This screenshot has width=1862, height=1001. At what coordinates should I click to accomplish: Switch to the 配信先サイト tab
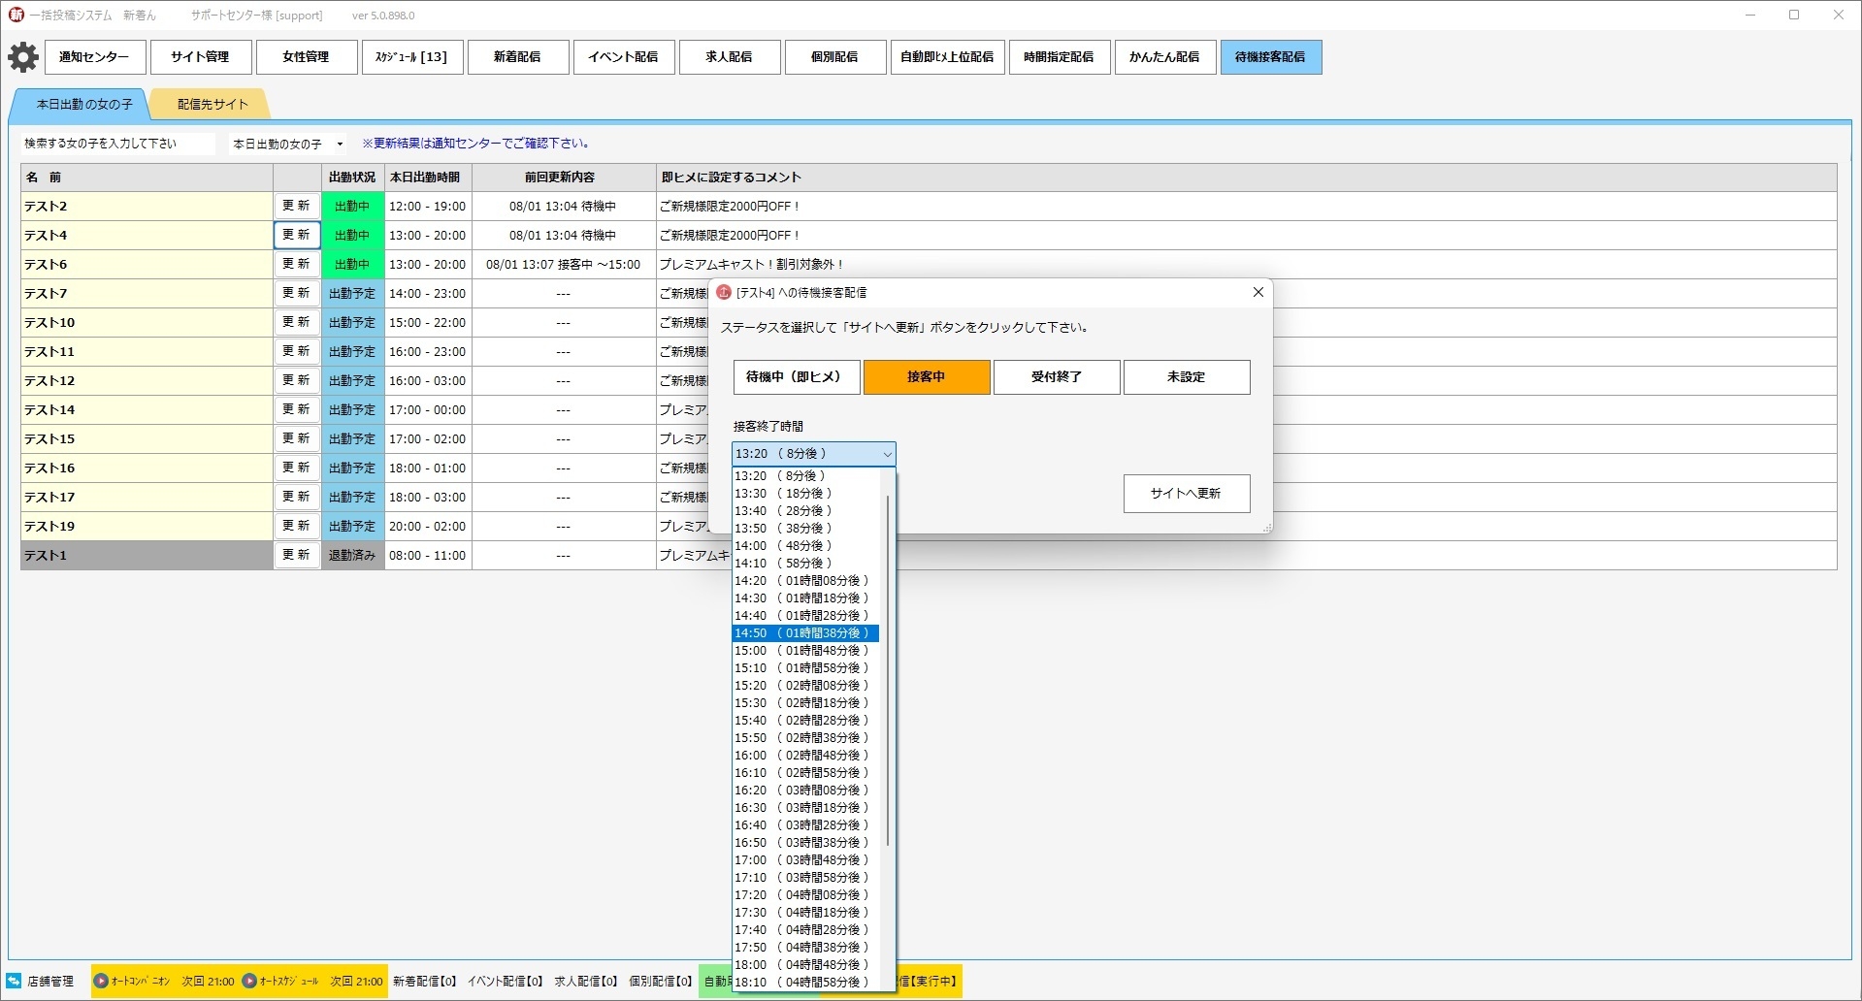coord(212,105)
